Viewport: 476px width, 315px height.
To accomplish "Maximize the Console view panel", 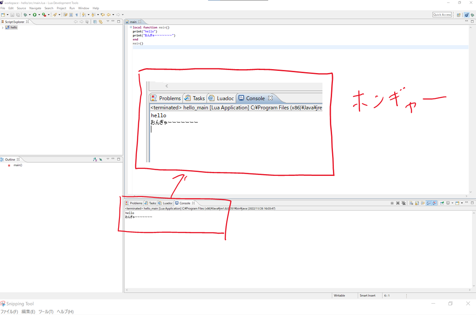I will [x=472, y=203].
